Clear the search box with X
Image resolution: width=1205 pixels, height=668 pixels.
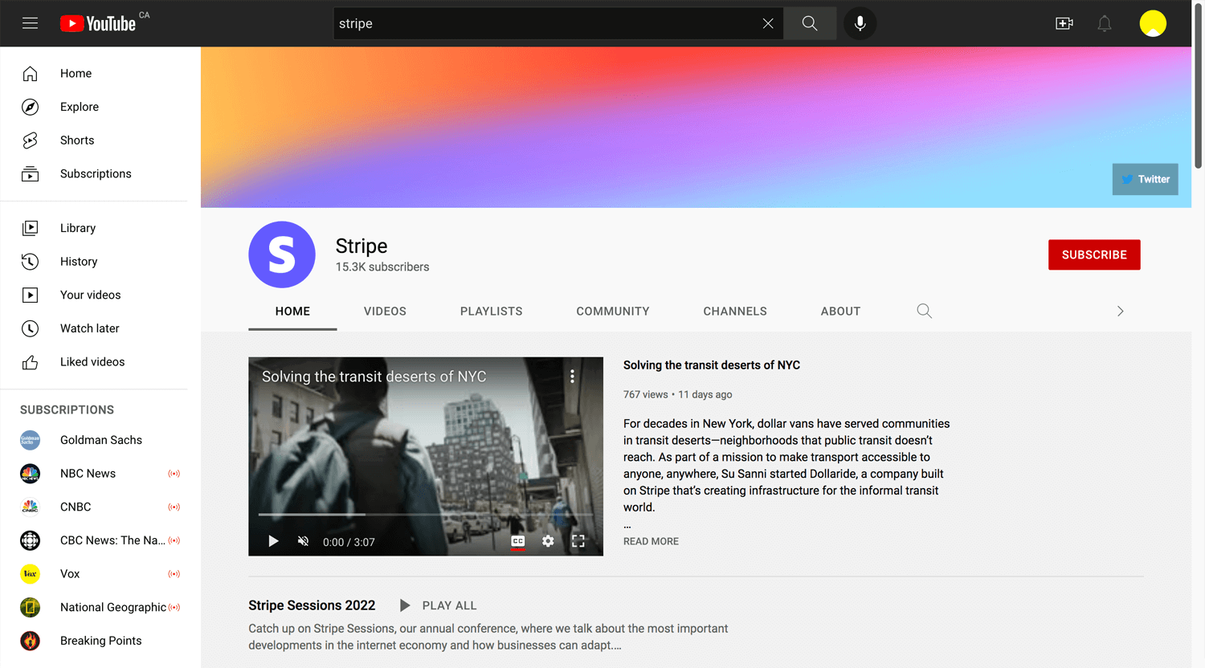coord(768,23)
